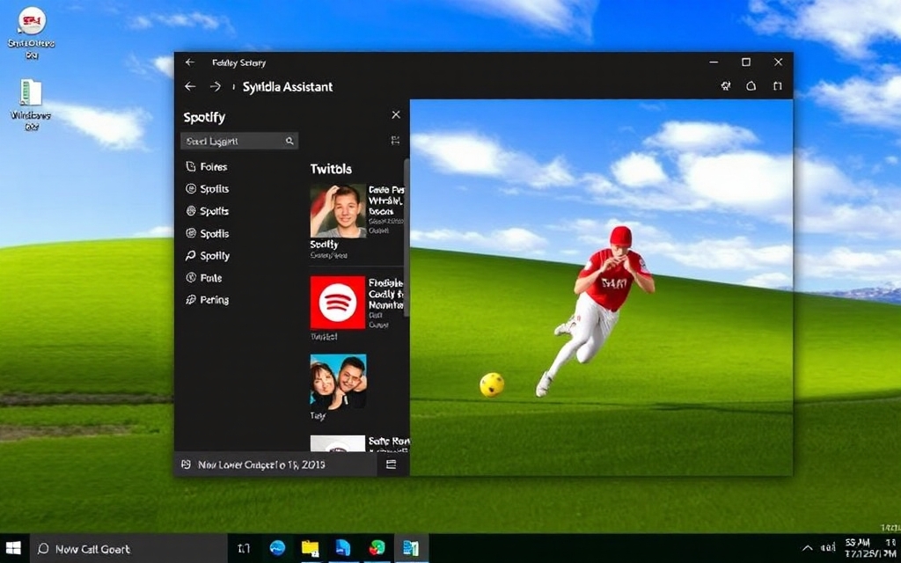Click the taskbar search box
901x563 pixels.
pos(128,549)
